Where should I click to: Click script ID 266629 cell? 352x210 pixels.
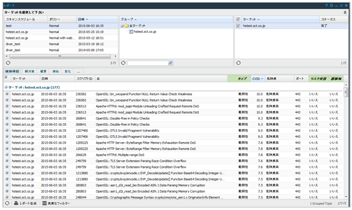(x=81, y=155)
